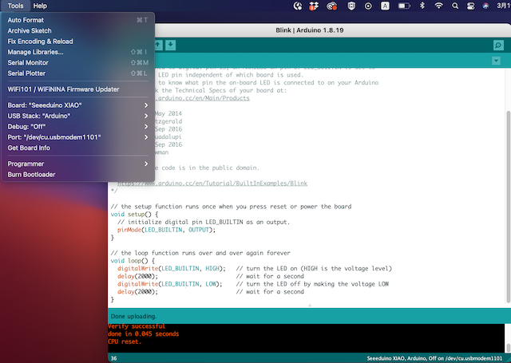Image resolution: width=511 pixels, height=363 pixels.
Task: Select Serial Monitor menu entry
Action: coord(78,62)
